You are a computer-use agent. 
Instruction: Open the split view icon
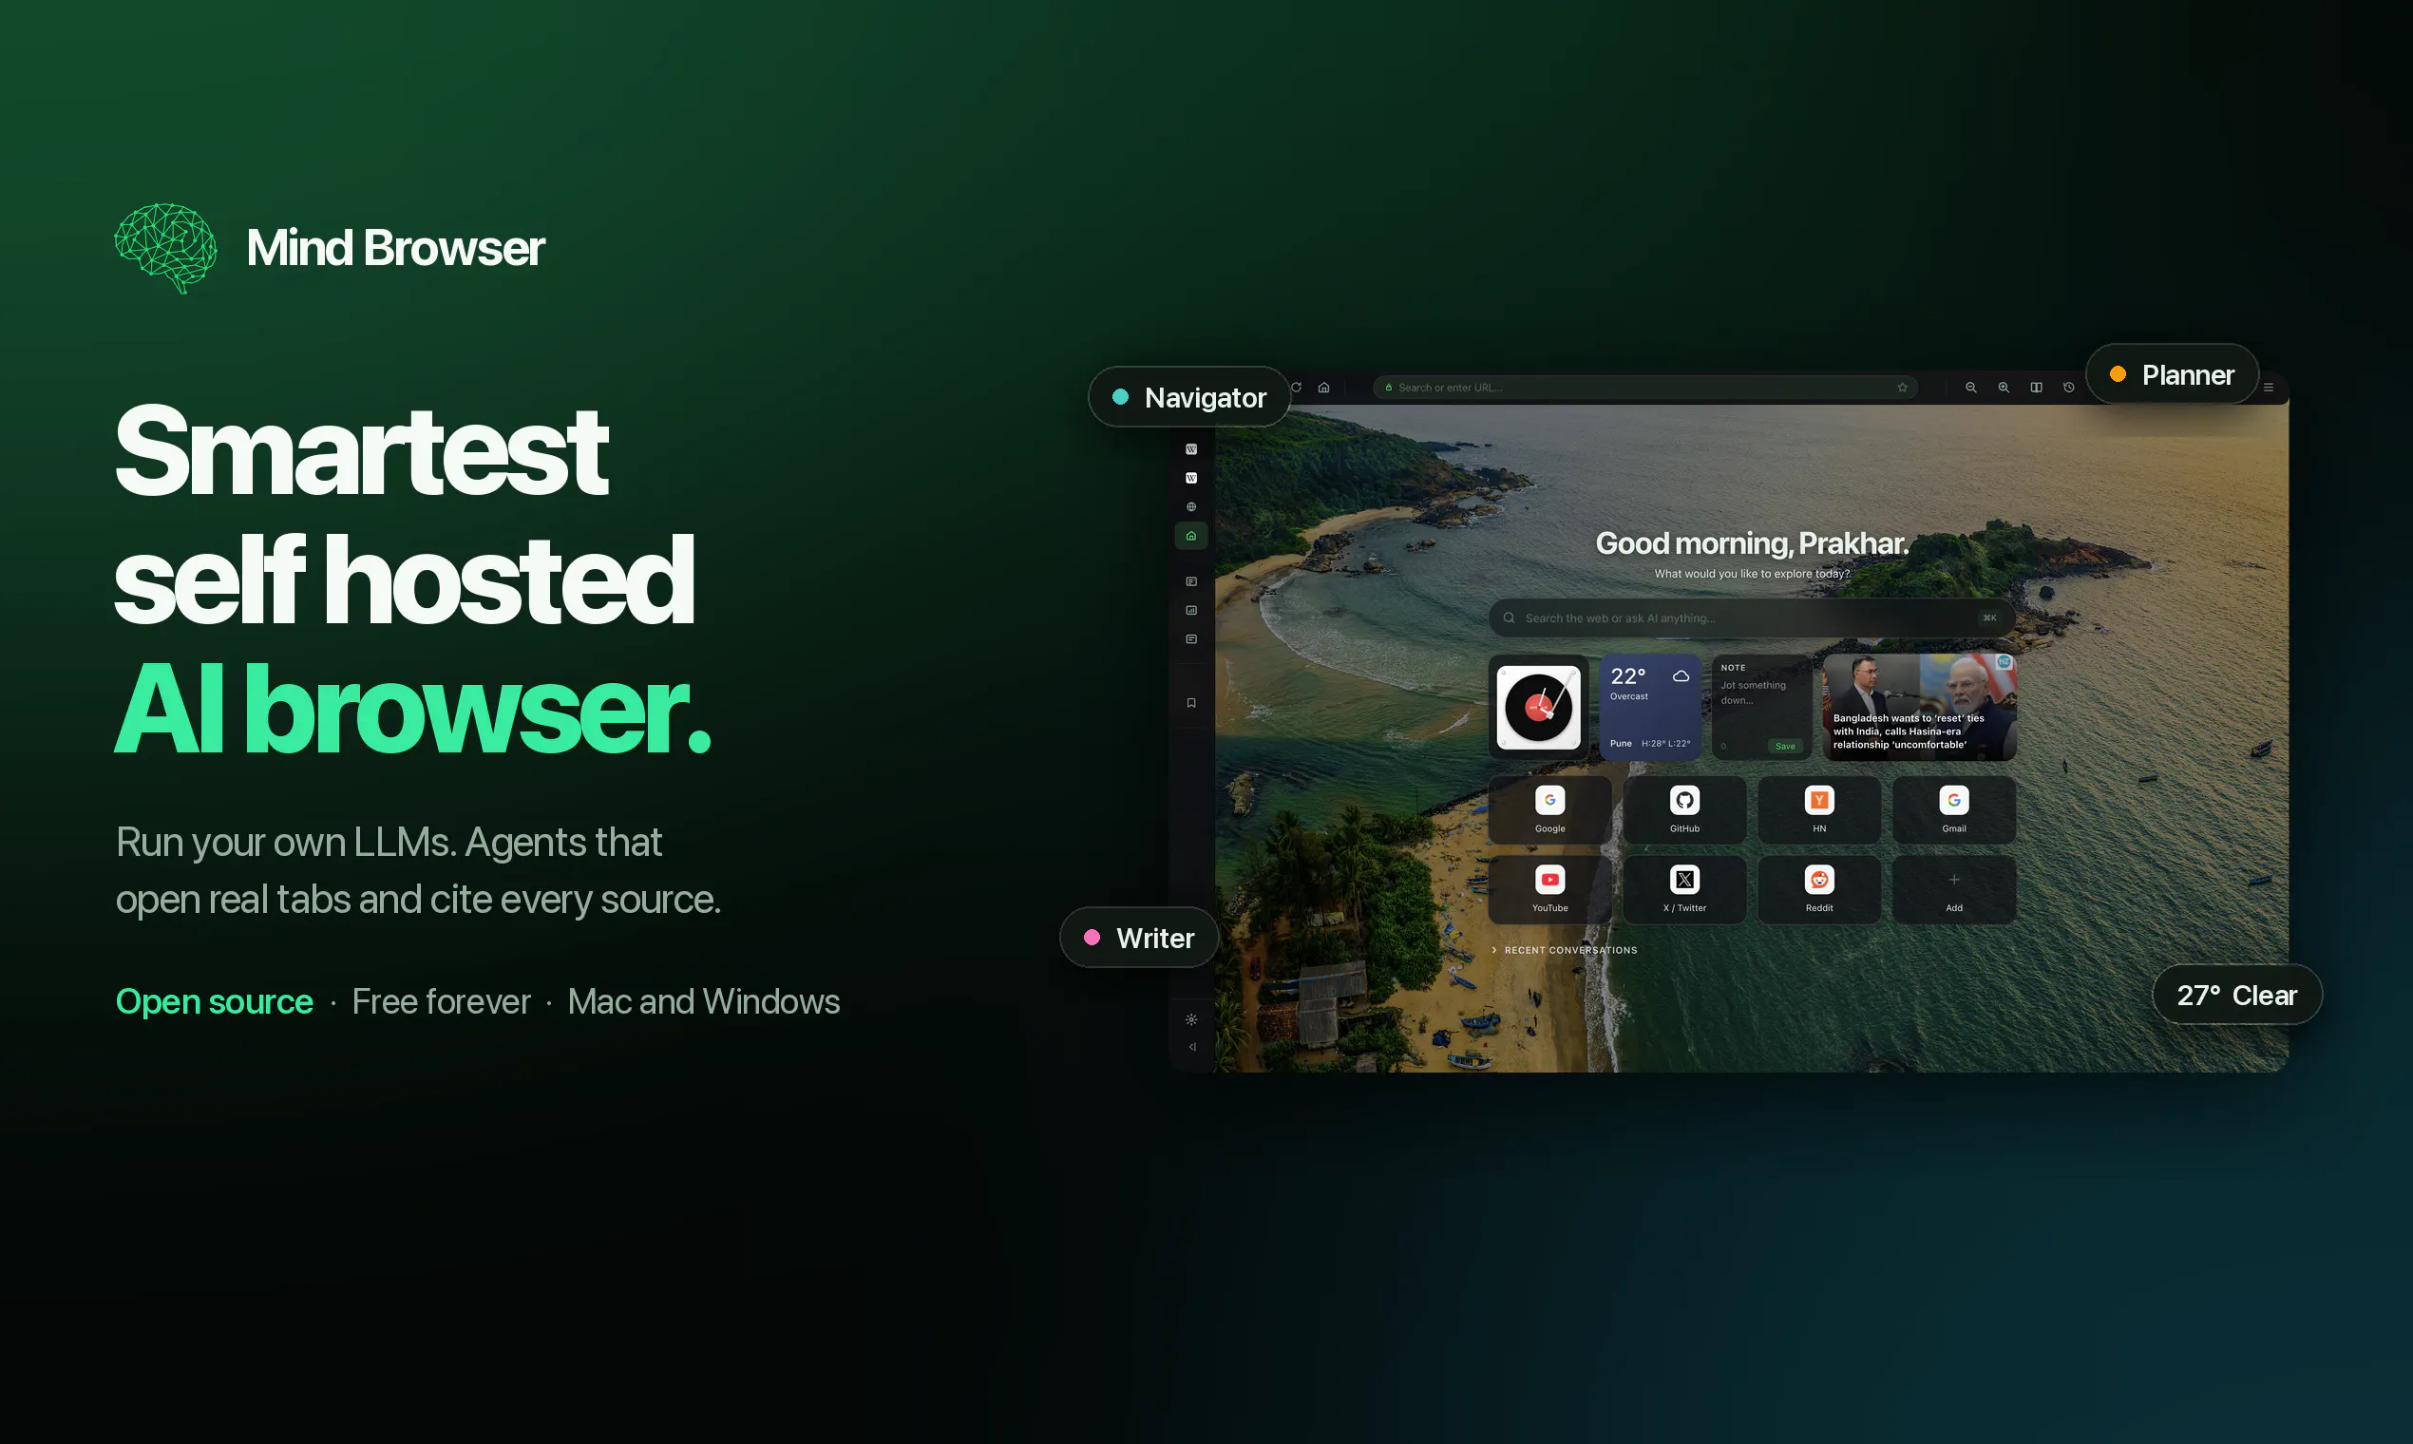tap(2036, 388)
